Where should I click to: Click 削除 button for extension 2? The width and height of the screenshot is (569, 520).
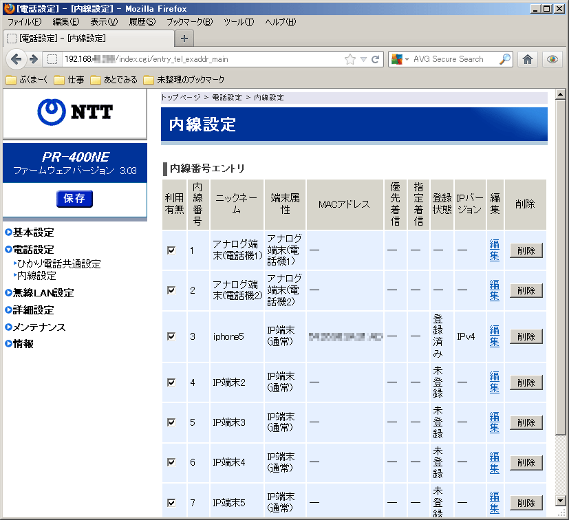pyautogui.click(x=526, y=291)
